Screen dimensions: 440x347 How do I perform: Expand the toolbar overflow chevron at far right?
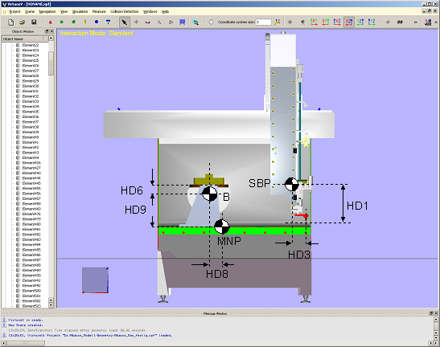point(436,22)
